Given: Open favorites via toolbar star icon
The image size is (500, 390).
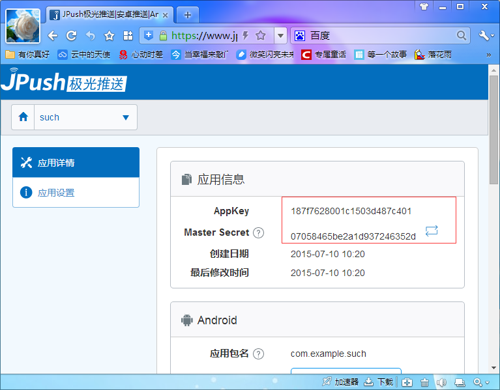Looking at the screenshot, I should (x=110, y=36).
